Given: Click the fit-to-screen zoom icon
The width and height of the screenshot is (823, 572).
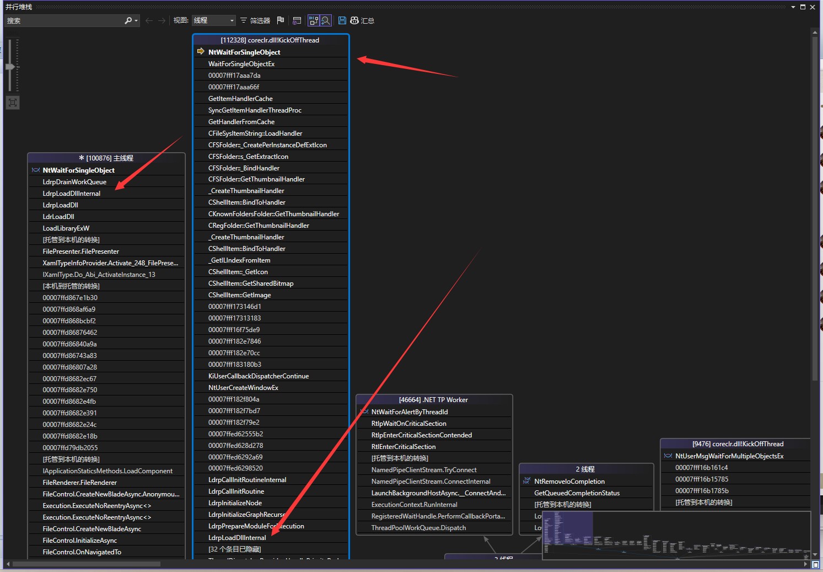Looking at the screenshot, I should coord(13,103).
